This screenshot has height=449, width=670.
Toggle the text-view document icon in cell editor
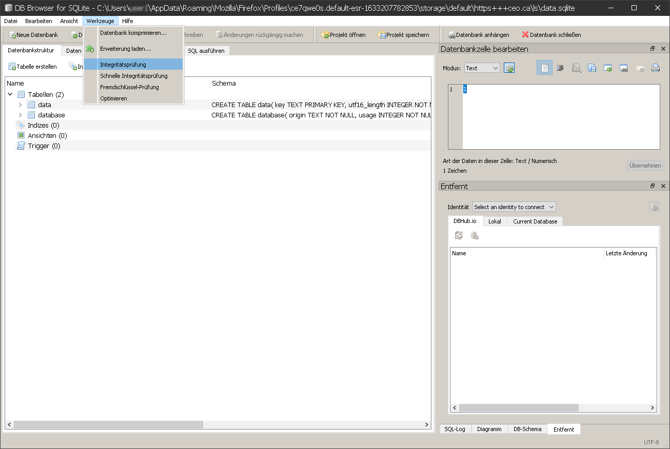(x=545, y=68)
